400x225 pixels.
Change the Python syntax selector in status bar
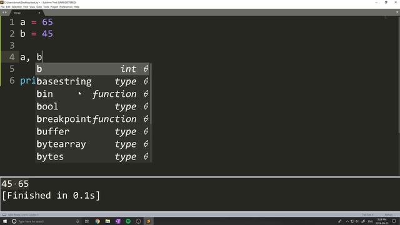389,215
